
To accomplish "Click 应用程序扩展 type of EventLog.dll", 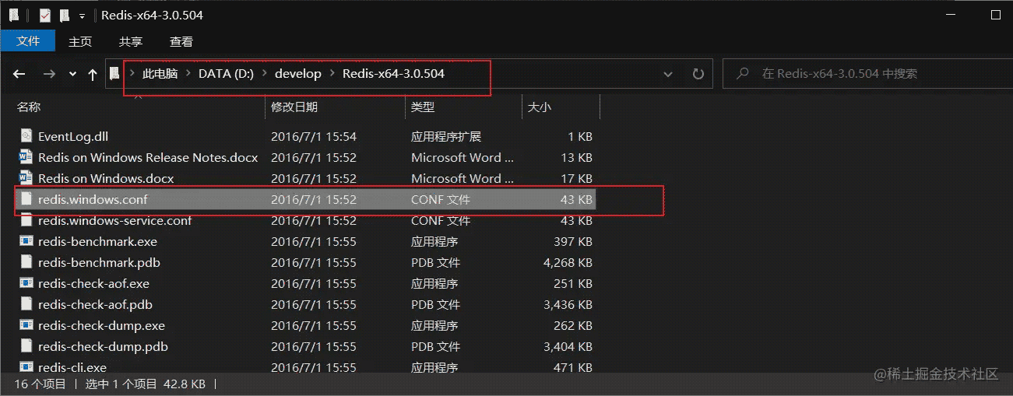I will pos(446,136).
